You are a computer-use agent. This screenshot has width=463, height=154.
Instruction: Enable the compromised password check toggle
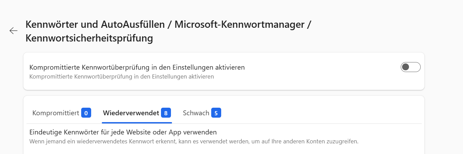tap(410, 67)
